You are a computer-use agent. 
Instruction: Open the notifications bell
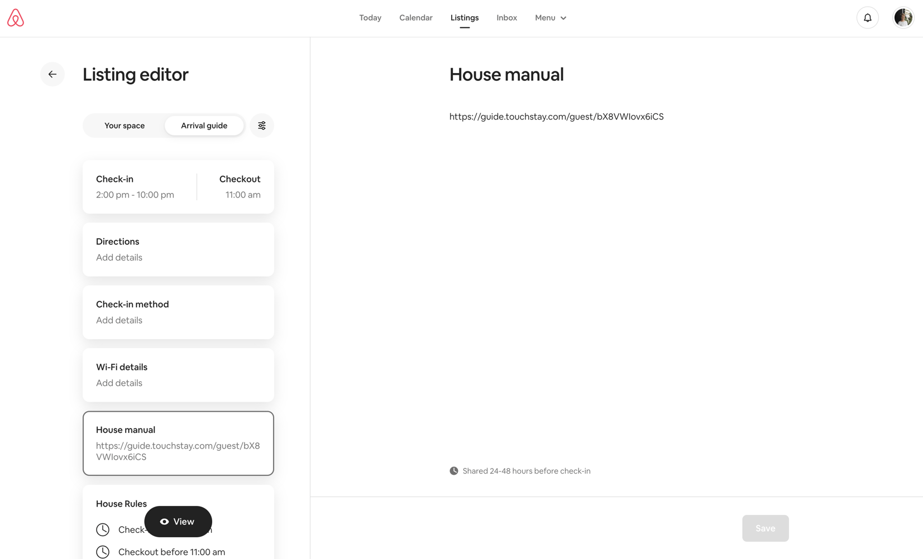pyautogui.click(x=867, y=17)
